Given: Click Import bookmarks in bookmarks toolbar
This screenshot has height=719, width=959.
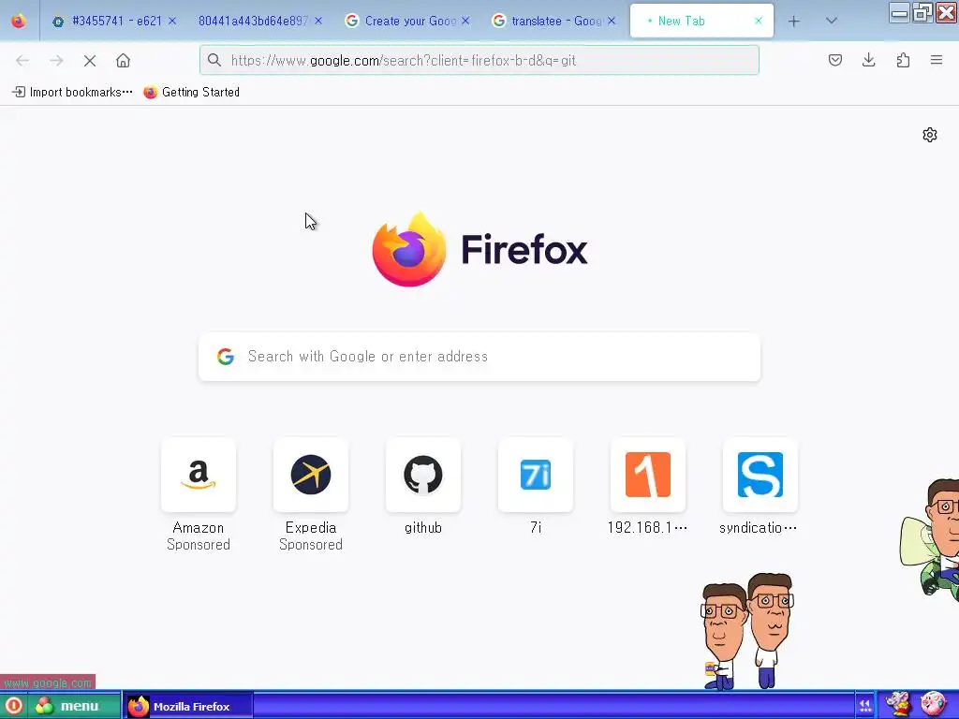Looking at the screenshot, I should click(72, 93).
